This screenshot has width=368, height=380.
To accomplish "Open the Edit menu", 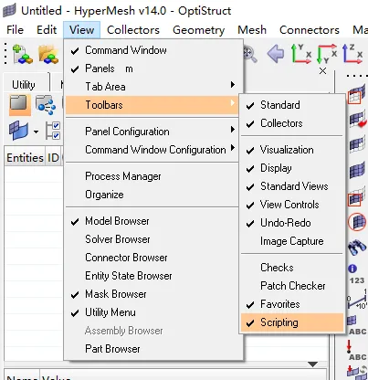I will click(47, 30).
